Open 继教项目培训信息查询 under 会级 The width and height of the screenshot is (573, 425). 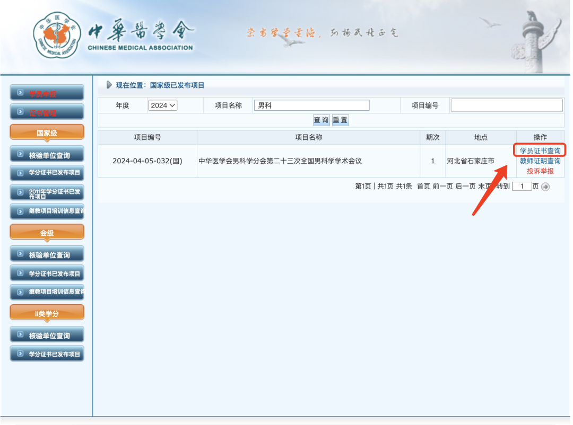coord(47,292)
